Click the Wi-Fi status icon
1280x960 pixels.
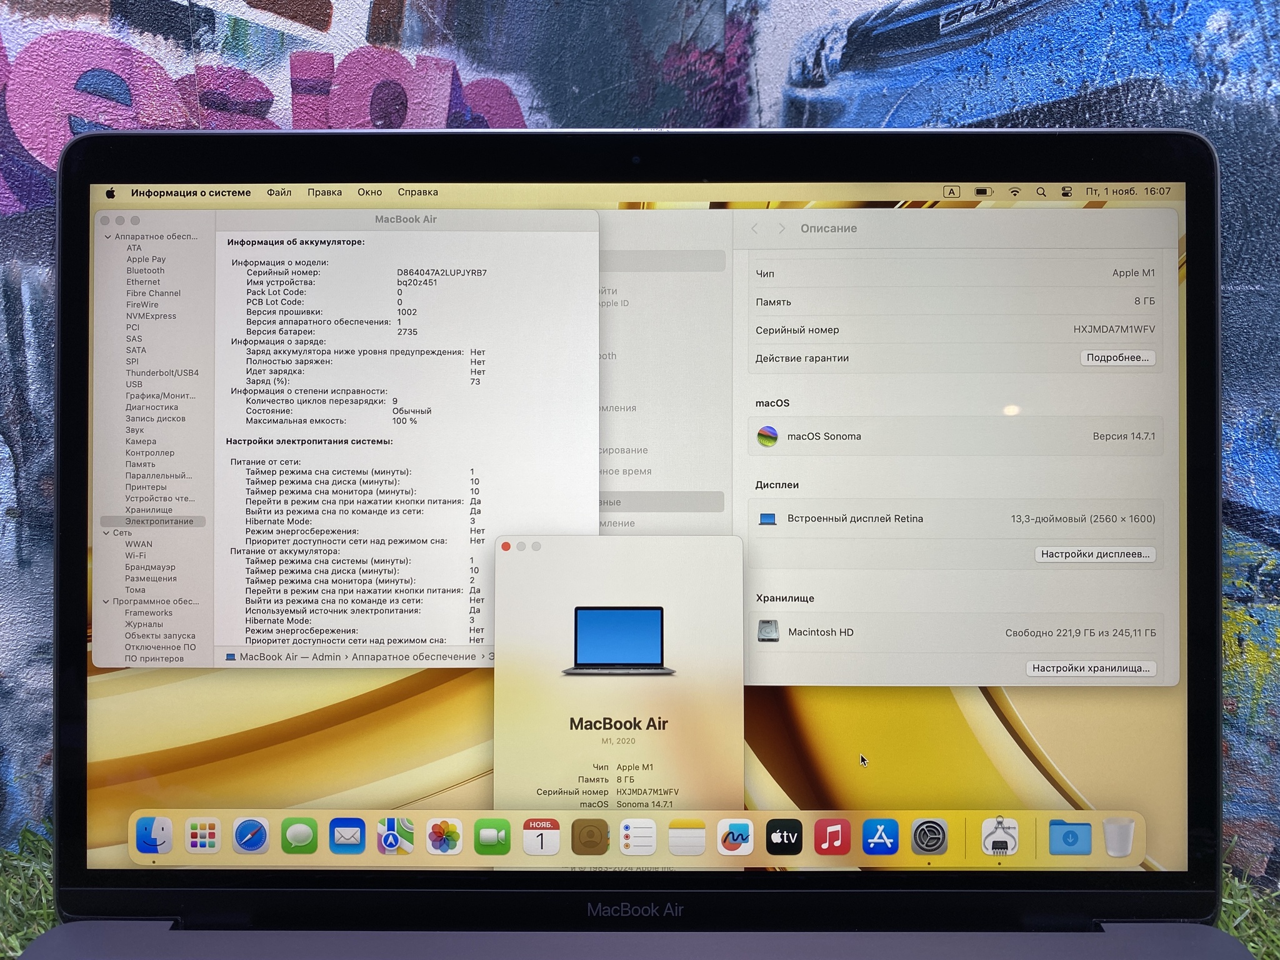1015,192
